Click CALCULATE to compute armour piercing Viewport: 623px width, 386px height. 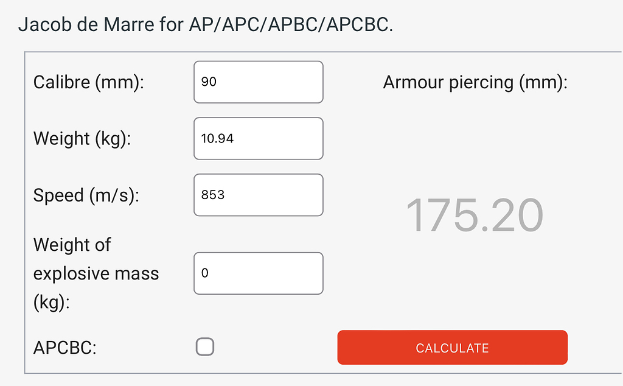[x=452, y=347]
